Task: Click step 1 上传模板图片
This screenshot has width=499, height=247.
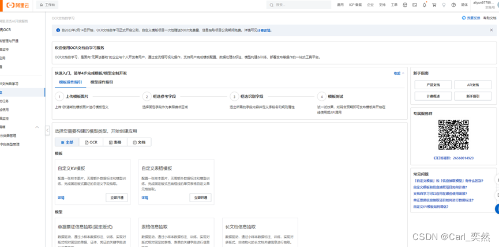Action: [x=72, y=96]
